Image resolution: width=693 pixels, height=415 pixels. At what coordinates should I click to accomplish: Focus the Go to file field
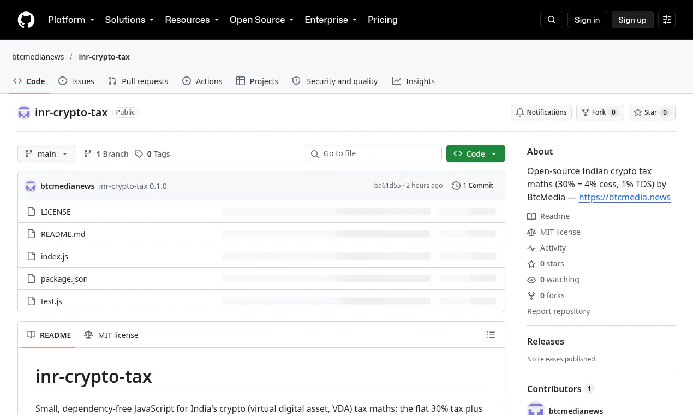click(x=374, y=153)
